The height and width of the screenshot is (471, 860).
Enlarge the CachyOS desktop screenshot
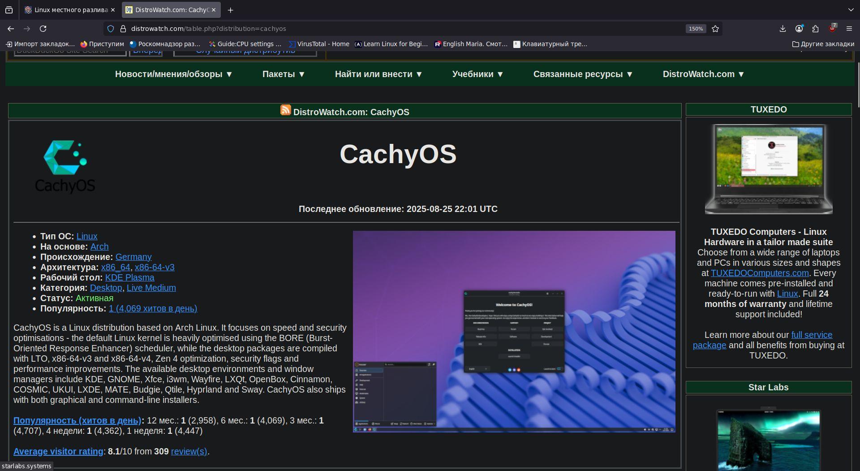pyautogui.click(x=514, y=332)
